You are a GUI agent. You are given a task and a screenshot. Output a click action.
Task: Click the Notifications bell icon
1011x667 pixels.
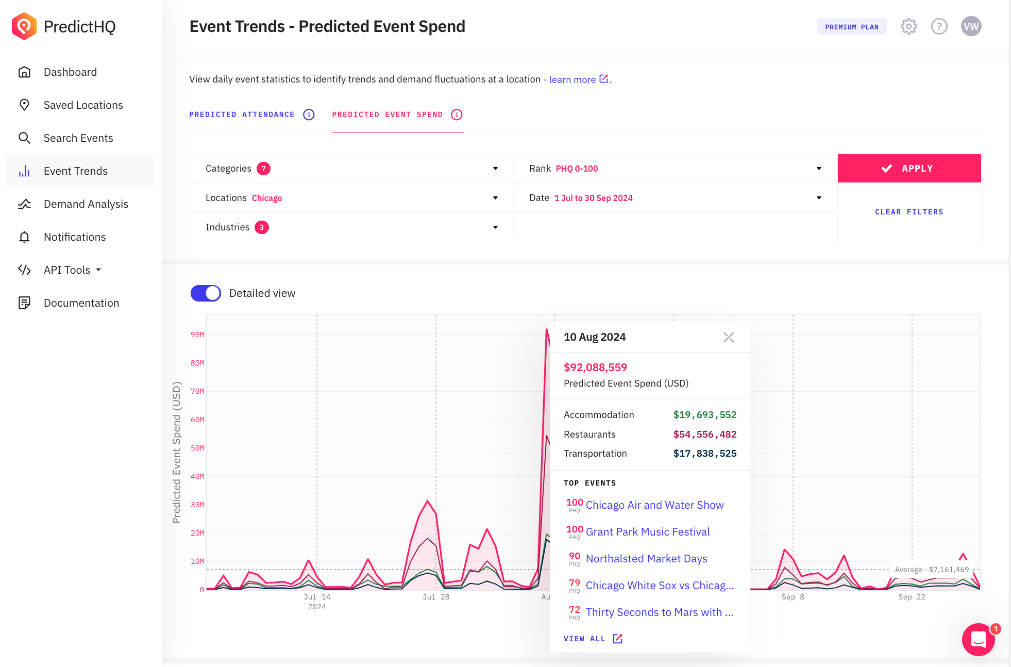24,237
